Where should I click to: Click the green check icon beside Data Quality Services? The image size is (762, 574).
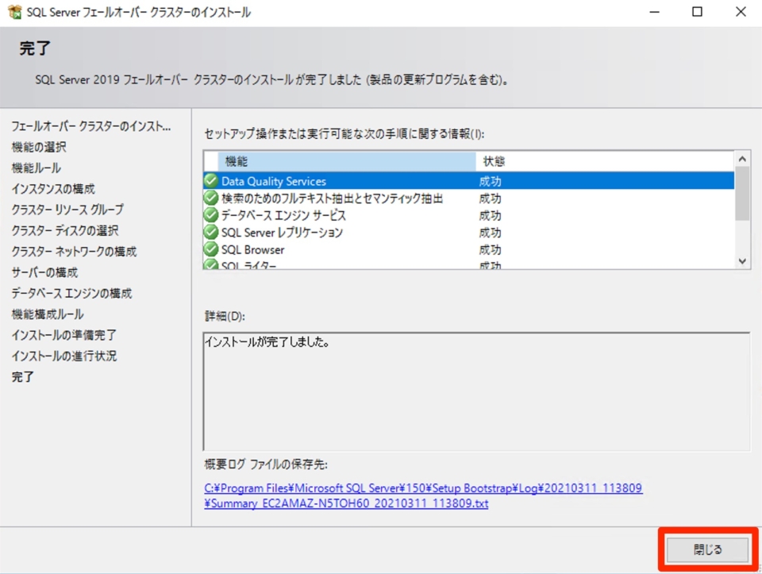tap(211, 181)
